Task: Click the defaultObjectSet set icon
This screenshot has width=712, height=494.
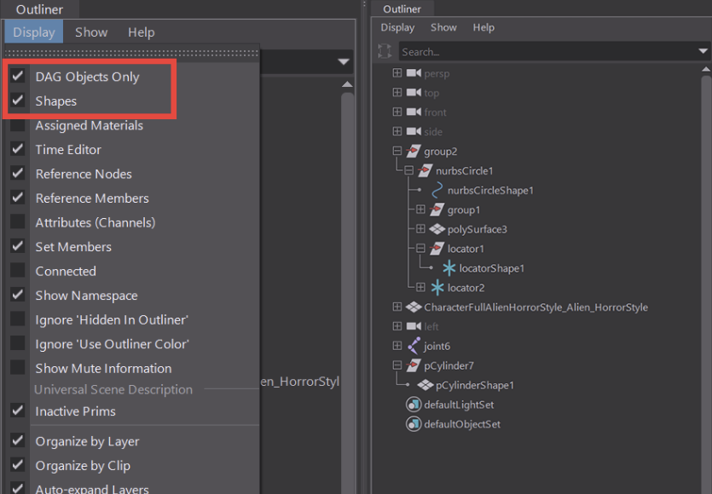Action: tap(414, 424)
